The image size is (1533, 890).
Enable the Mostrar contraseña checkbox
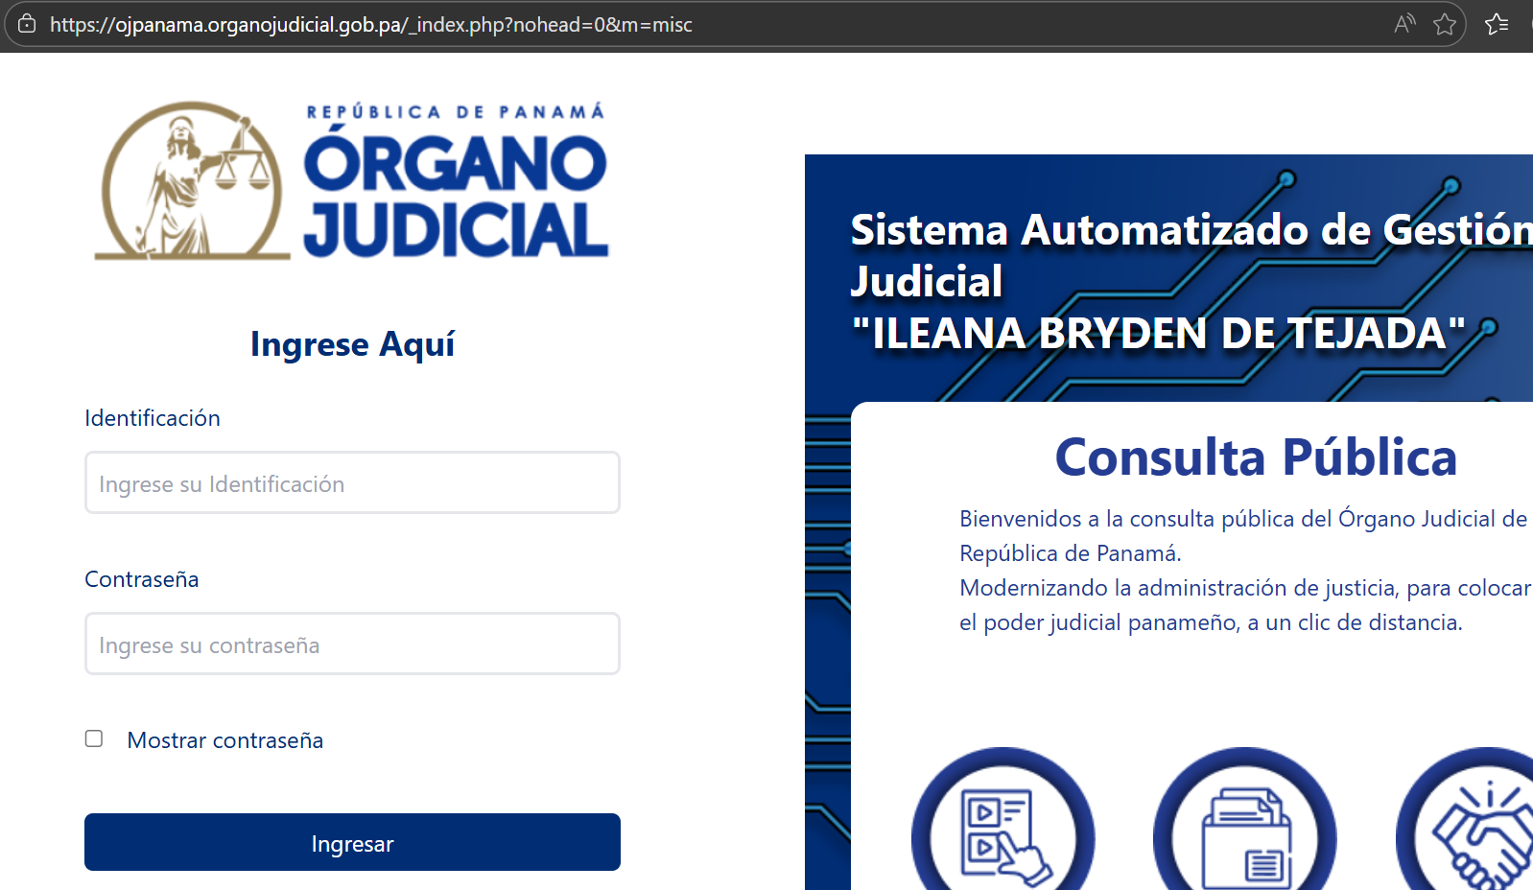click(x=94, y=738)
